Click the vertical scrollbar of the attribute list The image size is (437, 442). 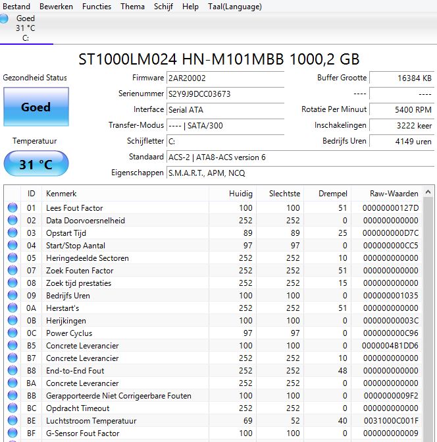tap(428, 316)
